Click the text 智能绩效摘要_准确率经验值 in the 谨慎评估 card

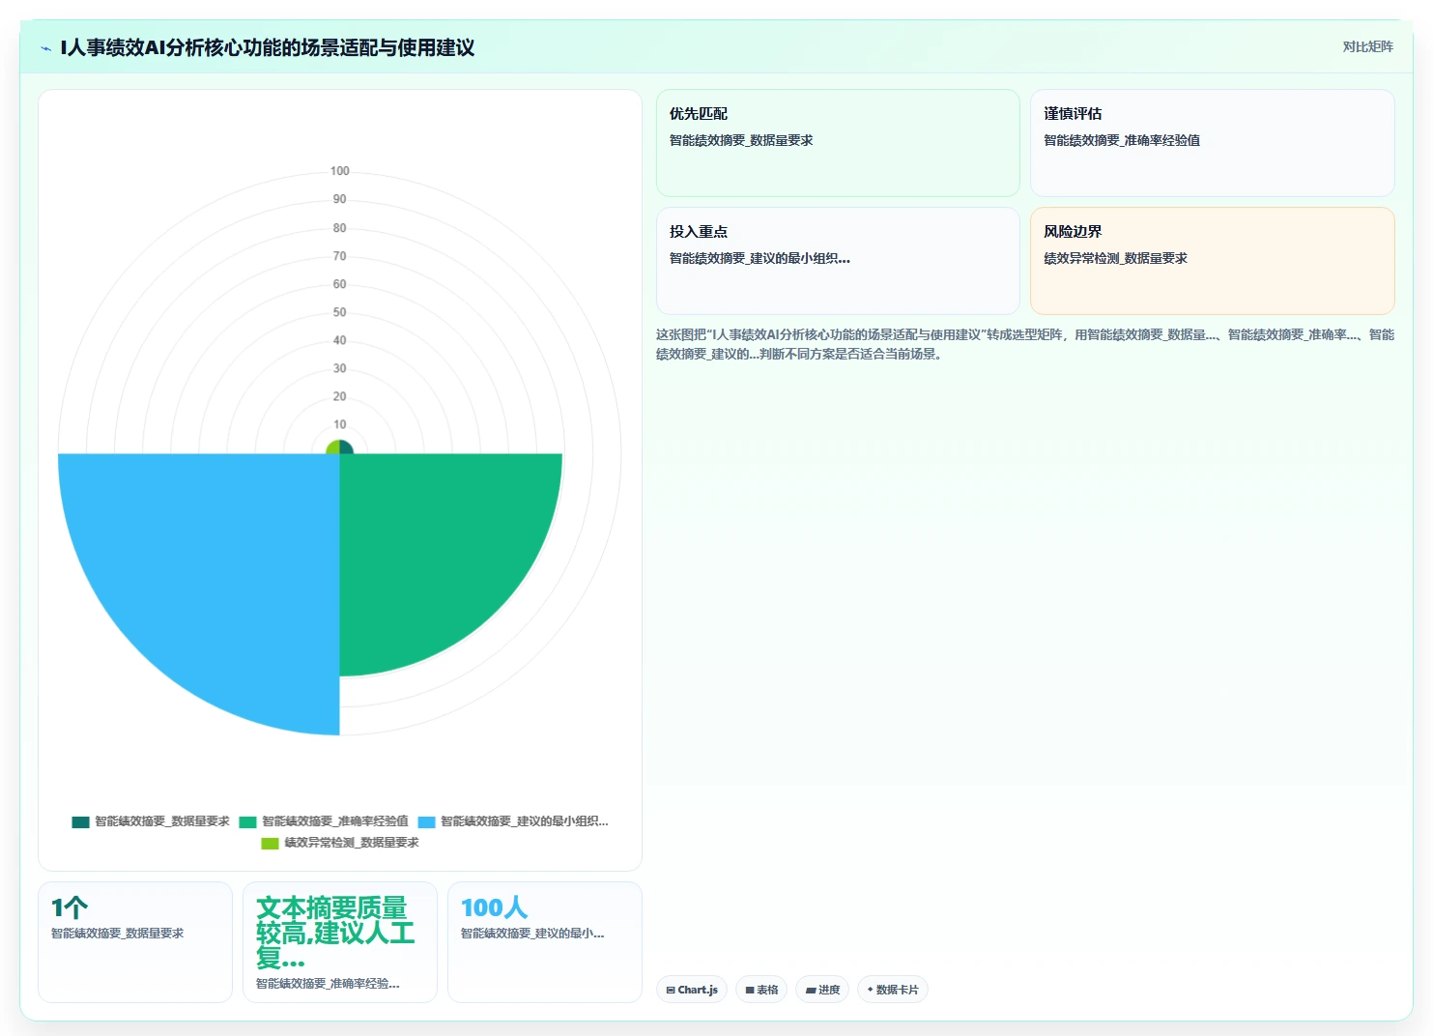coord(1122,140)
